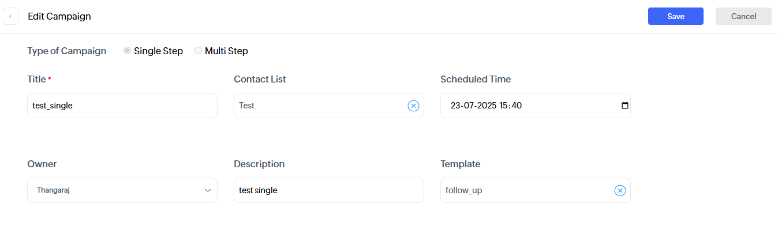Focus the Title field containing test_single
Viewport: 778px width, 233px height.
click(x=122, y=106)
